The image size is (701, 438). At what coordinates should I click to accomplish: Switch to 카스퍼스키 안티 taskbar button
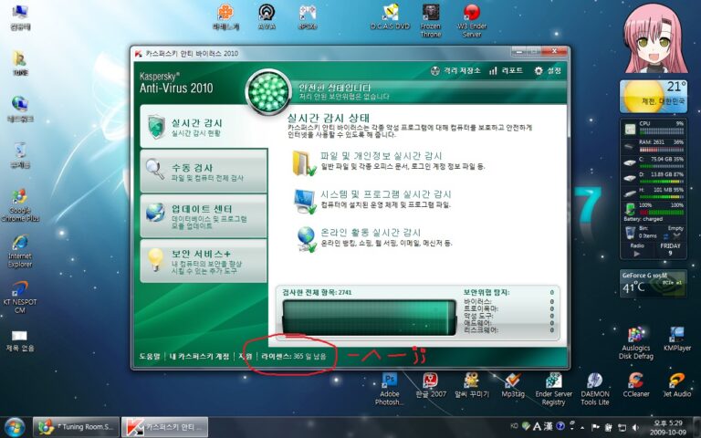click(165, 427)
